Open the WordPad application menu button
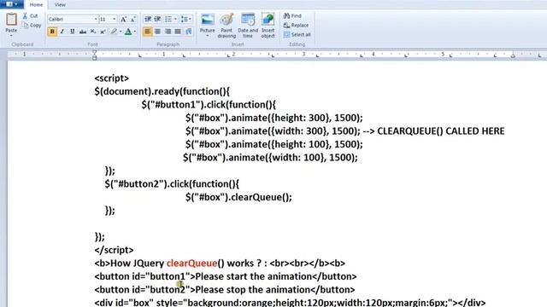The width and height of the screenshot is (547, 307). tap(11, 4)
